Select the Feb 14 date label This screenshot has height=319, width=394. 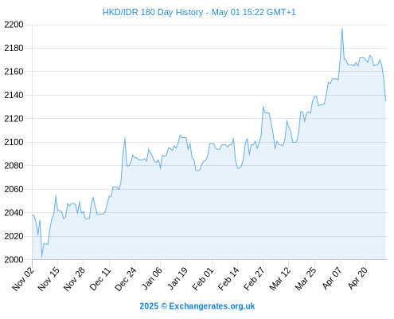tap(228, 278)
